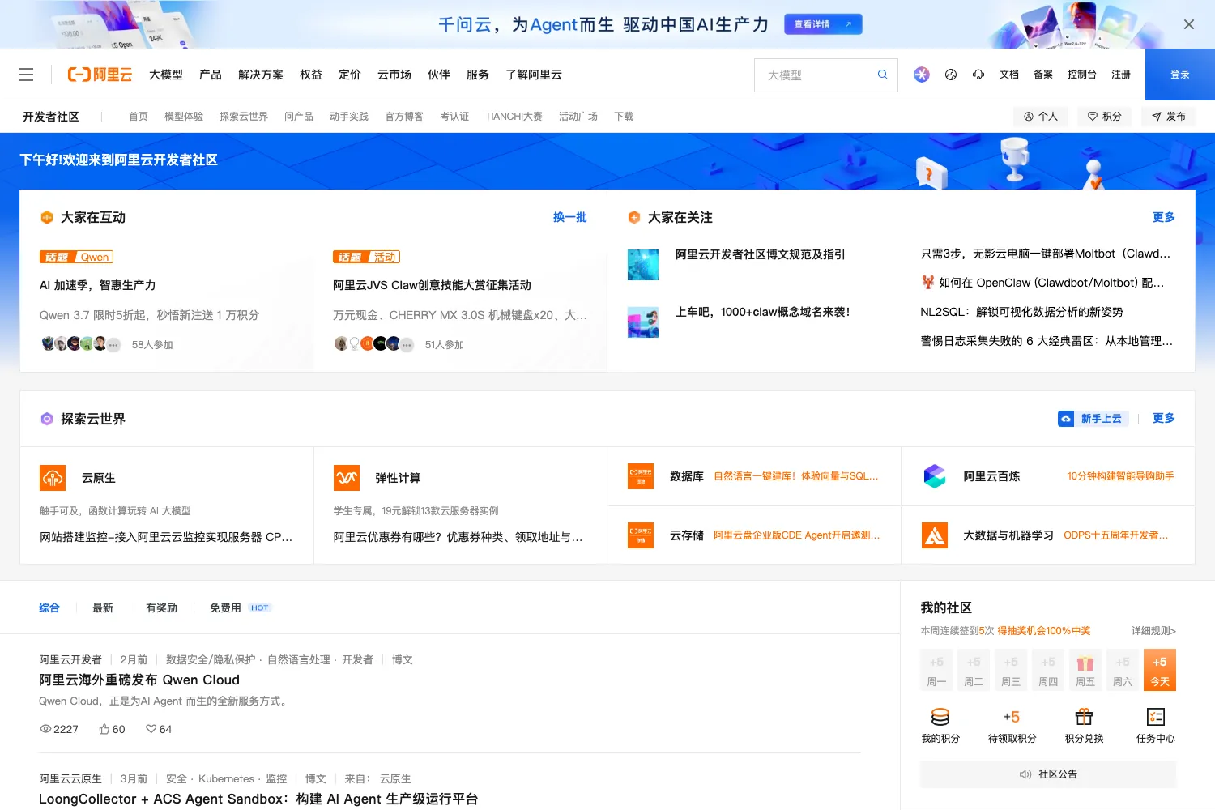Click the 积分 button

[x=1104, y=117]
